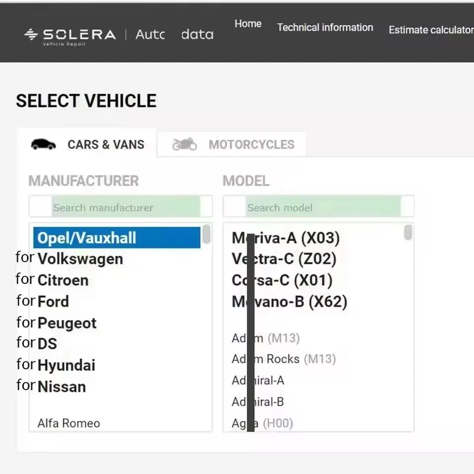Select the Movano-B (X62) model

tap(289, 301)
